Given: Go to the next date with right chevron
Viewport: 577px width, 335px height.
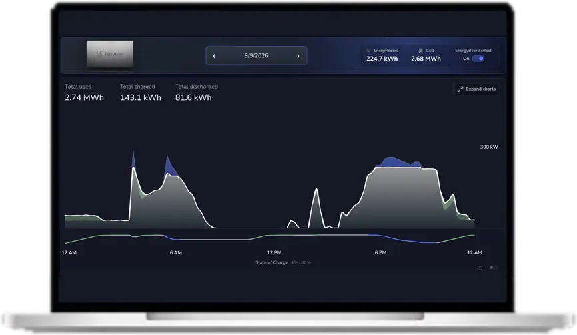Looking at the screenshot, I should [298, 56].
